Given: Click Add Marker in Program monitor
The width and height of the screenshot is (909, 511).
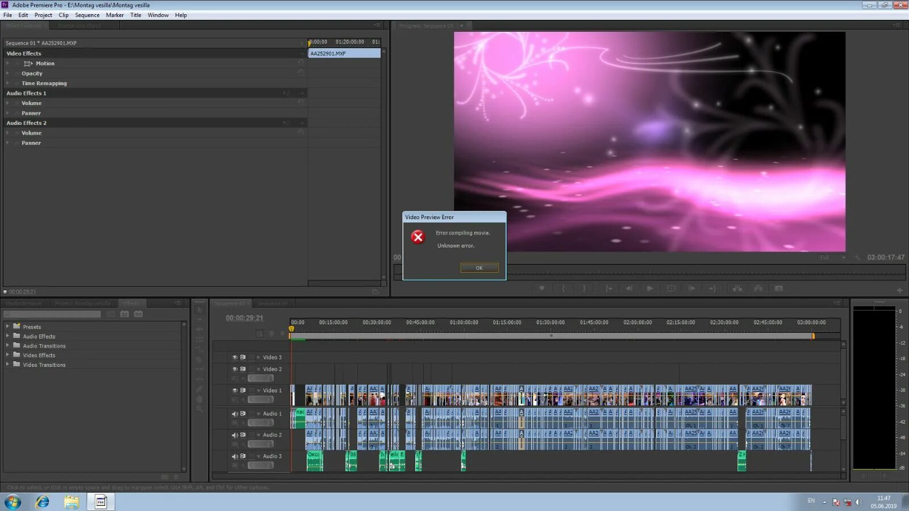Looking at the screenshot, I should click(542, 288).
